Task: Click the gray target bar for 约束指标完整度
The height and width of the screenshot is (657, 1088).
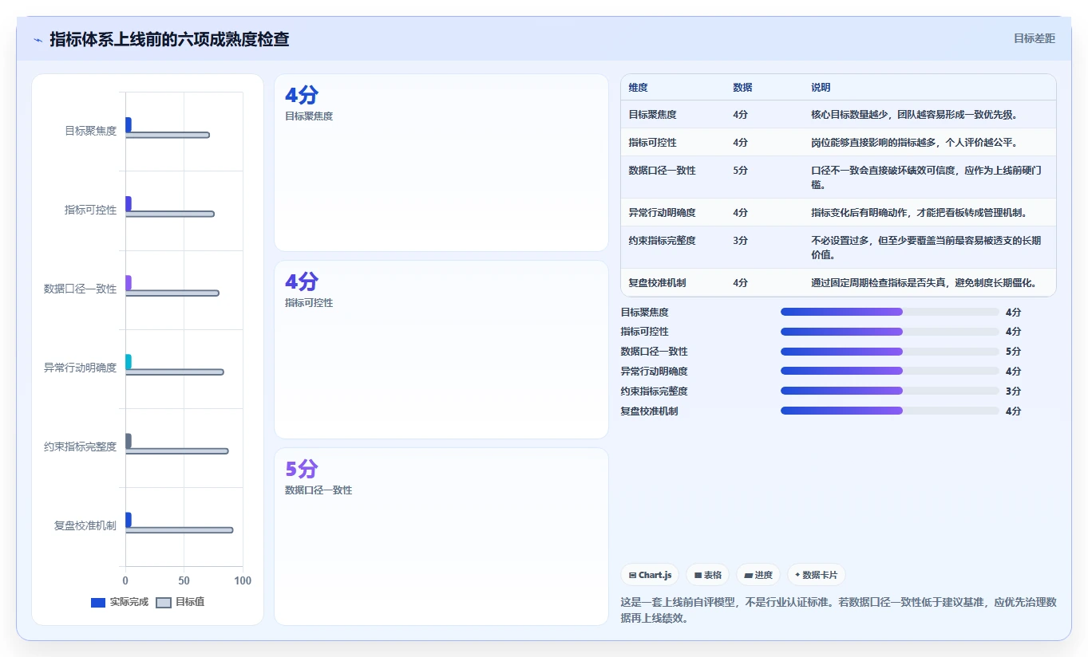Action: 177,450
